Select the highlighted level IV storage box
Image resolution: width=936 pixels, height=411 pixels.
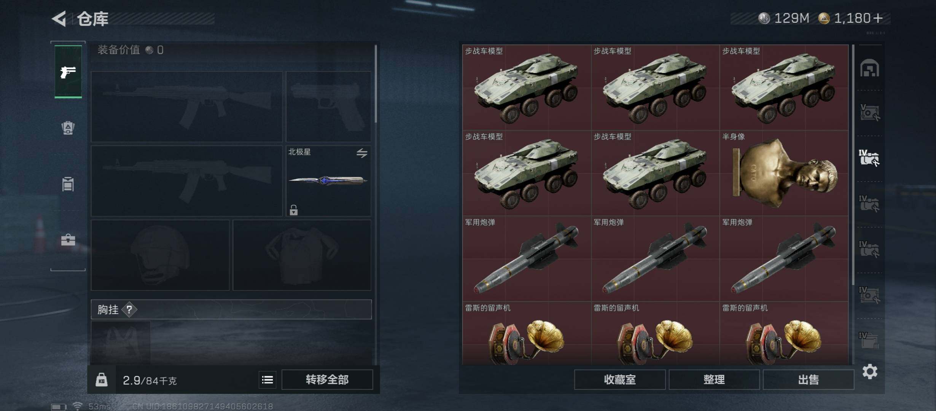[869, 158]
